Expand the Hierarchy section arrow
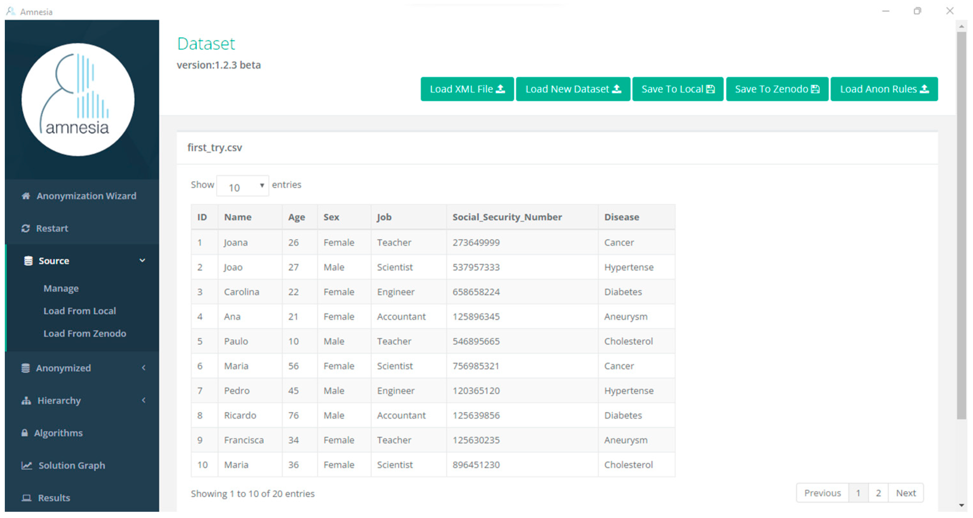The height and width of the screenshot is (518, 973). (144, 400)
